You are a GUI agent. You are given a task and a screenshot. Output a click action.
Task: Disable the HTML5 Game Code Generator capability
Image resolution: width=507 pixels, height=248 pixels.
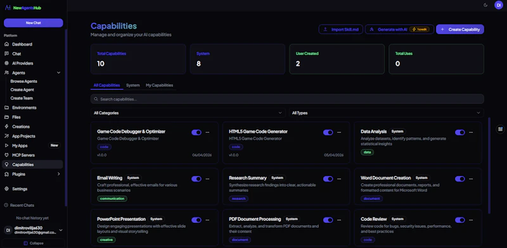[x=328, y=132]
